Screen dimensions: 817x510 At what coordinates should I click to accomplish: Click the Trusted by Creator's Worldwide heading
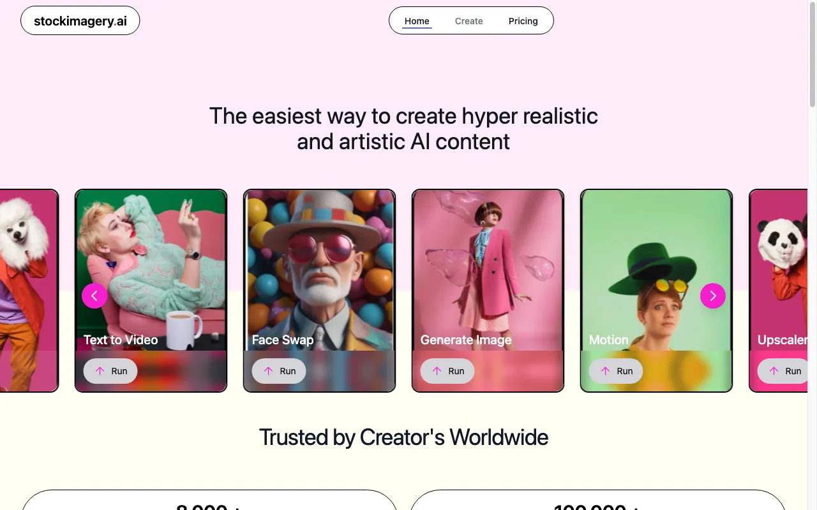(x=403, y=437)
